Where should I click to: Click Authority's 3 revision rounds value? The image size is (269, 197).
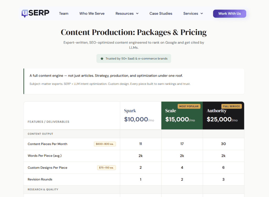click(223, 179)
